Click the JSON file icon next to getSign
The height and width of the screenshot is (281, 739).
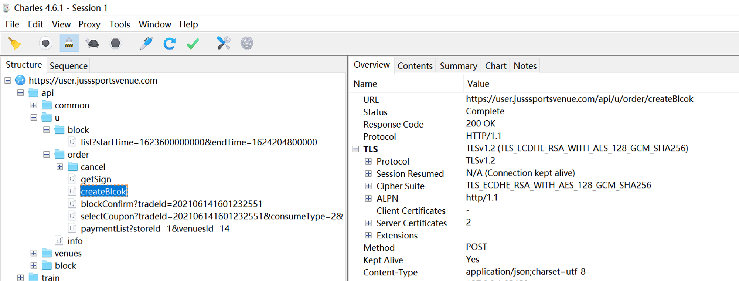pos(72,179)
